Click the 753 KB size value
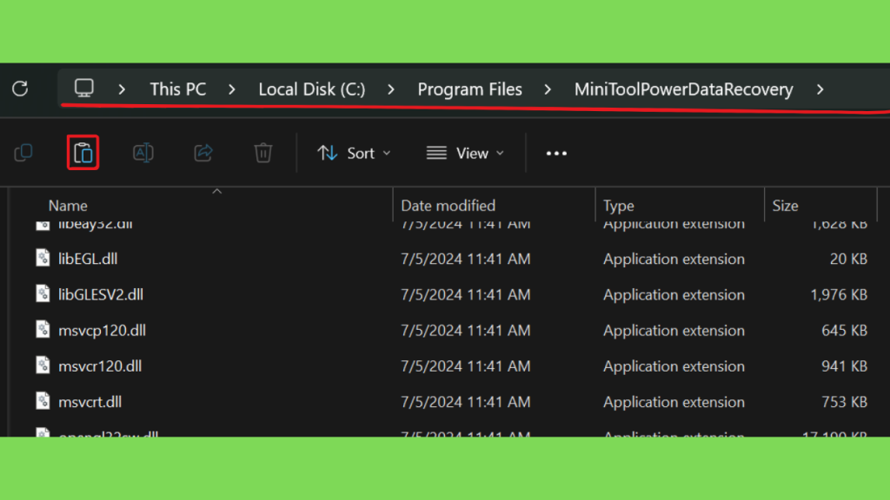 coord(844,401)
